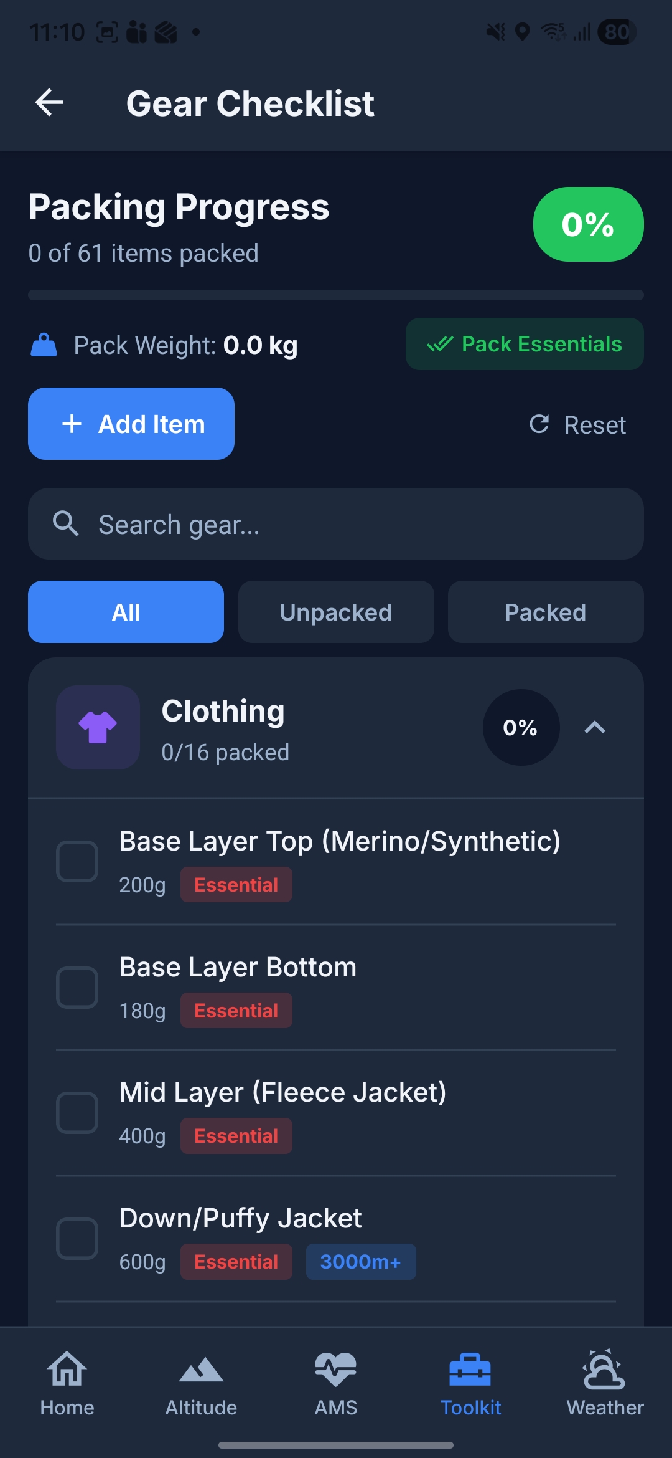Focus the Search gear input field
The width and height of the screenshot is (672, 1458).
pos(361,524)
